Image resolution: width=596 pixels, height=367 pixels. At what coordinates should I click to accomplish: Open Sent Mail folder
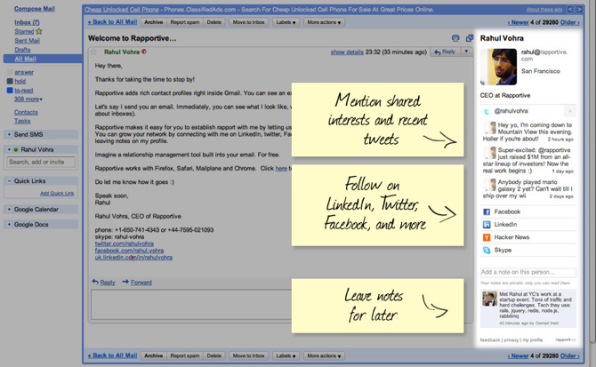click(27, 41)
